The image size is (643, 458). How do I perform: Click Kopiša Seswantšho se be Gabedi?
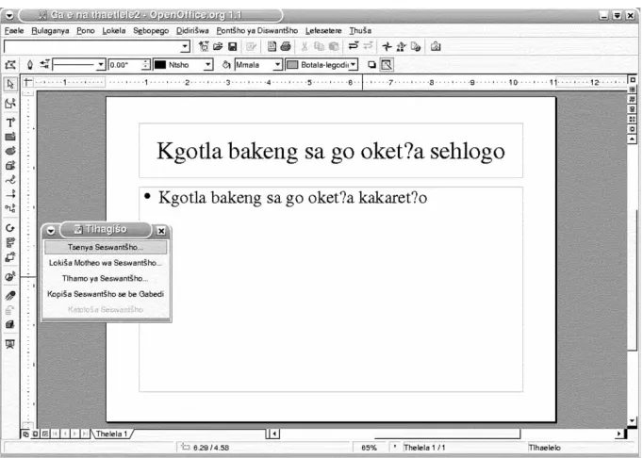point(106,294)
